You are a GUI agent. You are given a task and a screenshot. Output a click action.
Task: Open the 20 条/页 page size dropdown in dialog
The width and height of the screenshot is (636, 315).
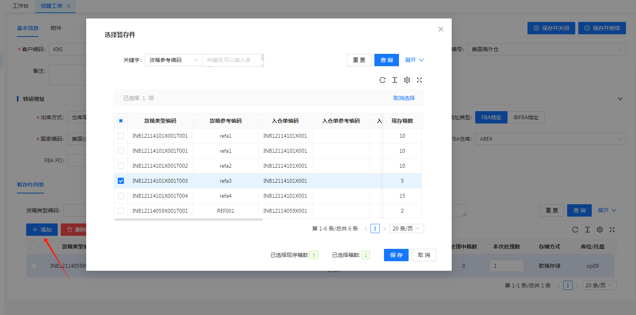406,228
